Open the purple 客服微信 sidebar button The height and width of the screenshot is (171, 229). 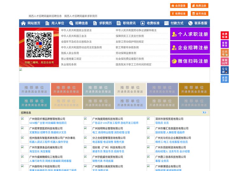coord(225,44)
